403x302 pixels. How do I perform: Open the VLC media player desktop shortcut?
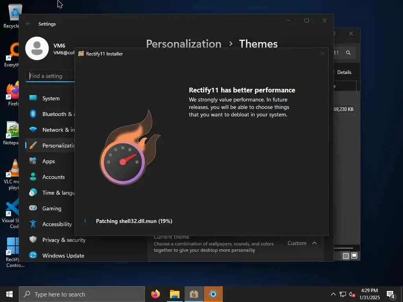coord(11,175)
